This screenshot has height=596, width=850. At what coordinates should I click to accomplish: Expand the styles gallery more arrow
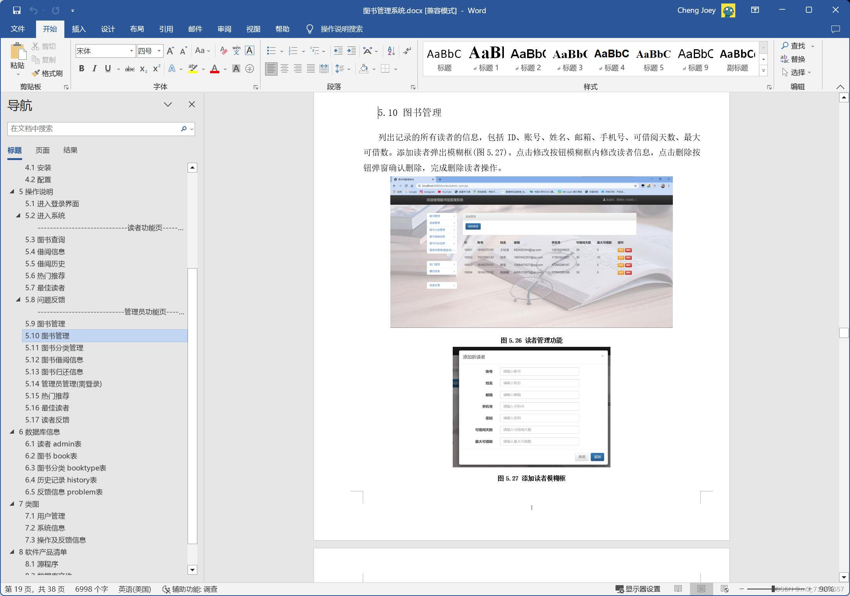tap(763, 71)
